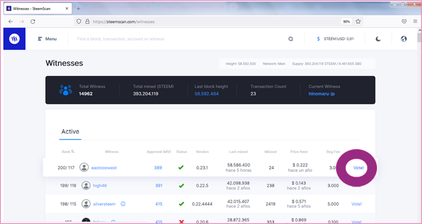Click the Witnesses page heading
422x224 pixels.
[x=64, y=63]
